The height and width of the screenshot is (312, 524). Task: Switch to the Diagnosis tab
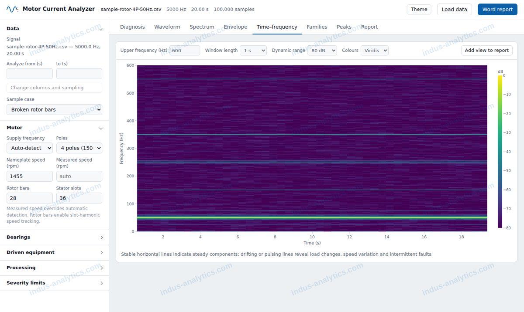coord(132,27)
